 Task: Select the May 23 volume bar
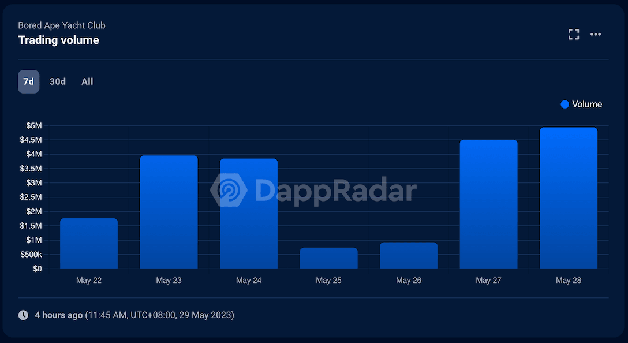(x=169, y=212)
